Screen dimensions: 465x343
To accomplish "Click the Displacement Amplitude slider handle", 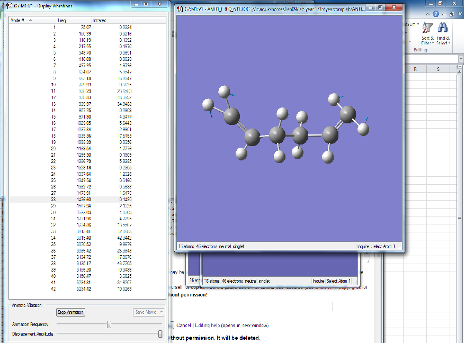I will tap(160, 334).
